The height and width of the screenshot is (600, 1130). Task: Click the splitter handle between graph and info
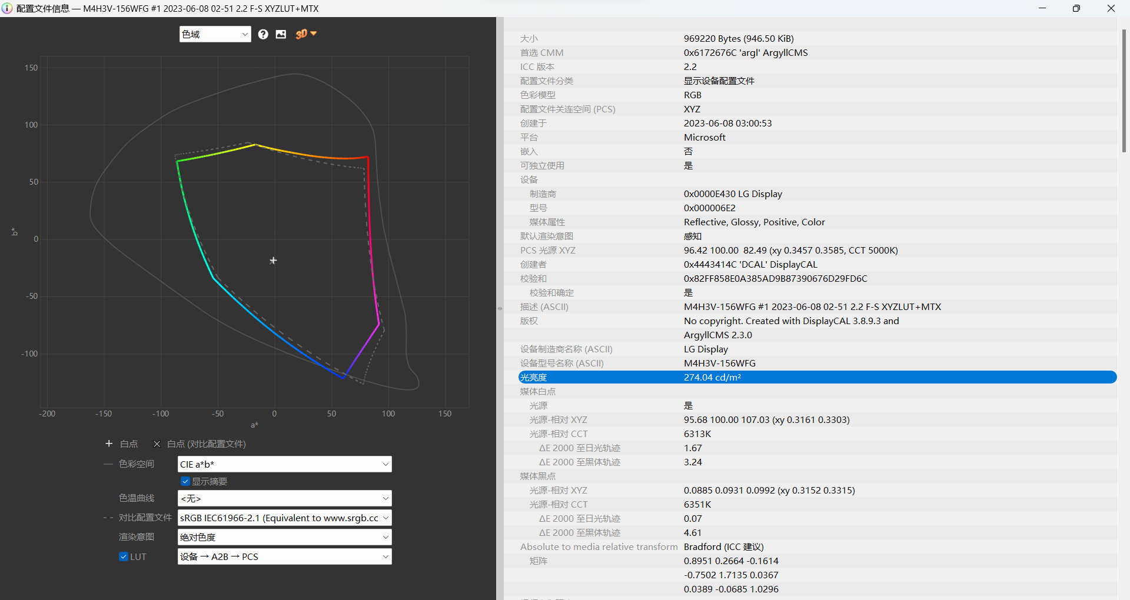point(500,308)
